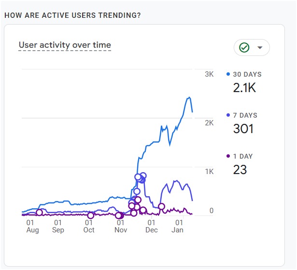Click the 3K y-axis label
This screenshot has height=270, width=297.
209,74
